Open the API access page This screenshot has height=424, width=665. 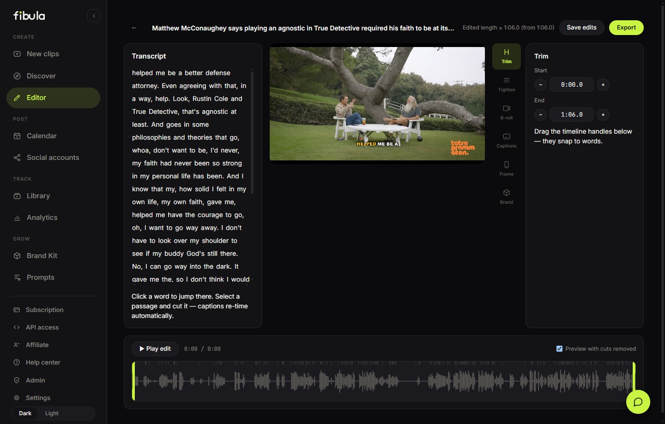tap(53, 327)
